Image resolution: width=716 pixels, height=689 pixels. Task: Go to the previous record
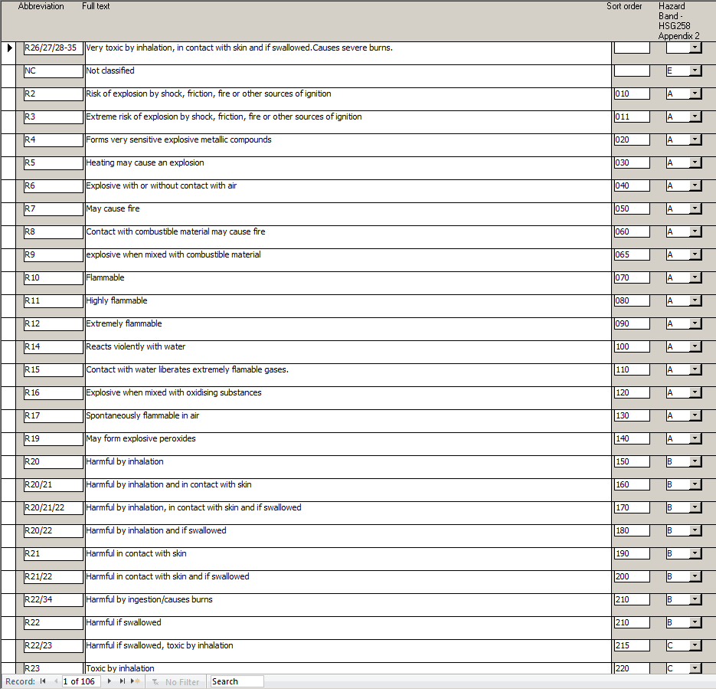tap(55, 681)
